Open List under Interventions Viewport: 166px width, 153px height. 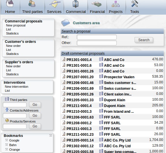click(x=7, y=91)
